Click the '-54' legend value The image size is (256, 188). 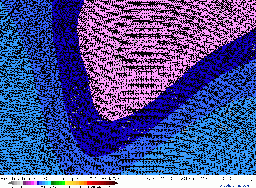click(13, 187)
